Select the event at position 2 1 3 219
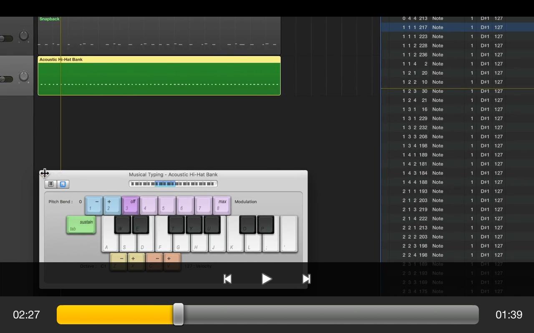Screen dimensions: 534x333 (x=457, y=209)
